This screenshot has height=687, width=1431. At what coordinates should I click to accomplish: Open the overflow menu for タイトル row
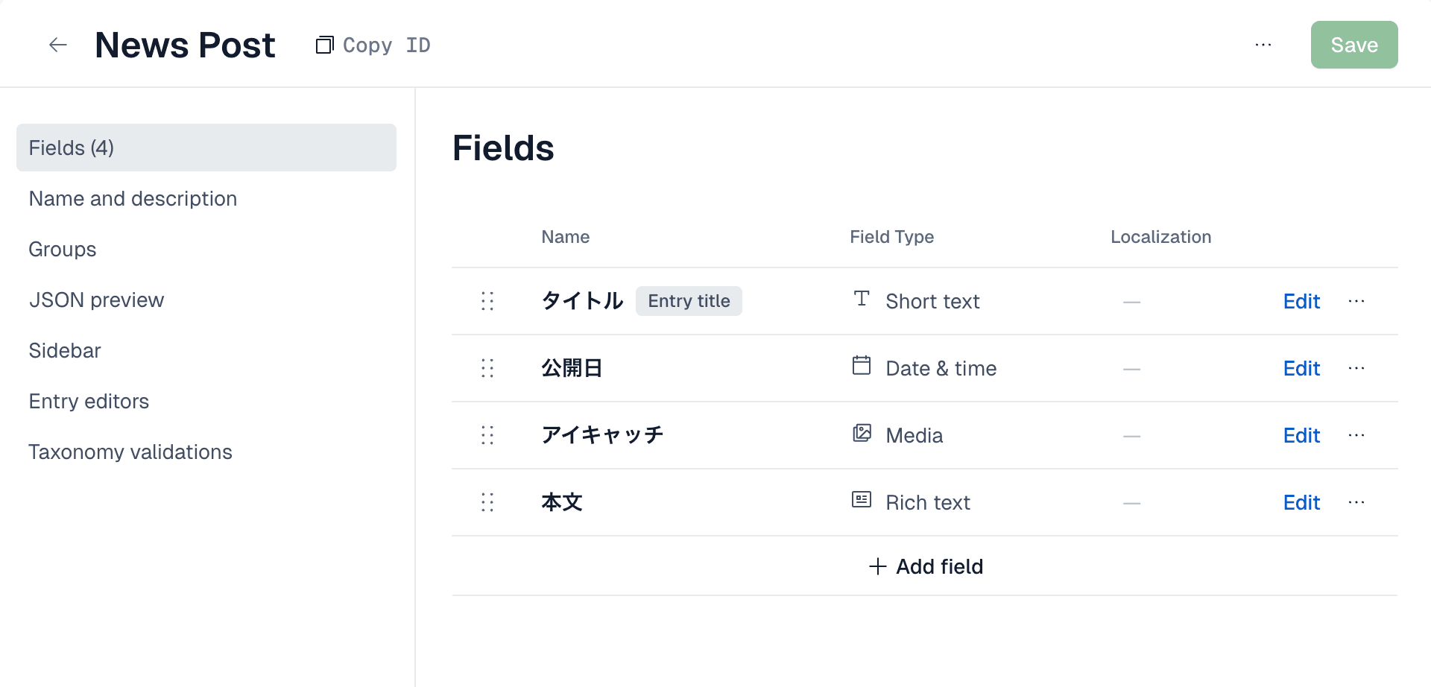click(x=1356, y=301)
